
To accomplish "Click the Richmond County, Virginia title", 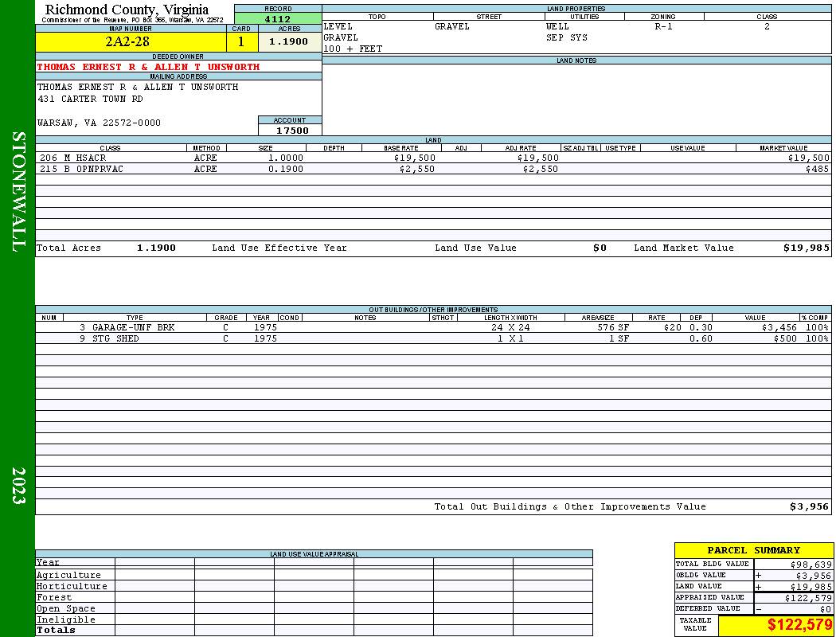I will (127, 9).
